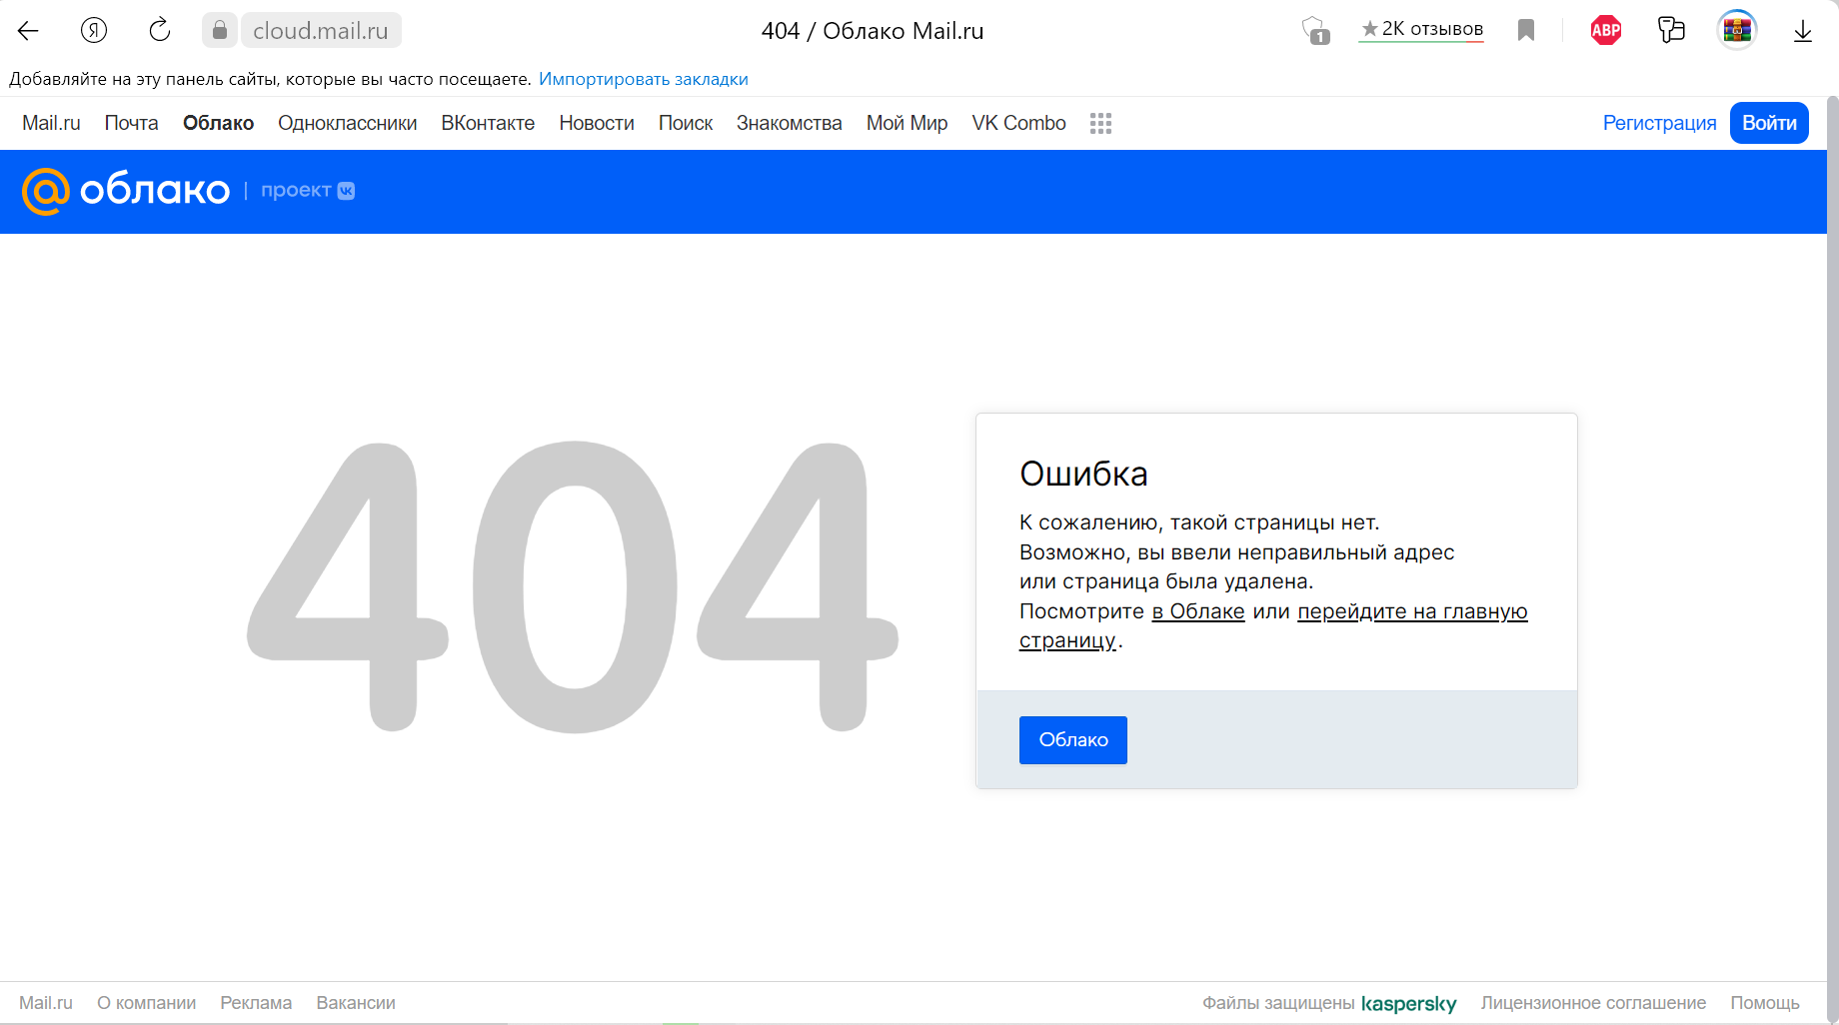Screen dimensions: 1839x1025
Task: Click the Ошибка heading text
Action: 1083,474
